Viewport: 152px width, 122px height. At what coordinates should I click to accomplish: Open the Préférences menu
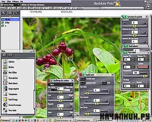[16, 1]
